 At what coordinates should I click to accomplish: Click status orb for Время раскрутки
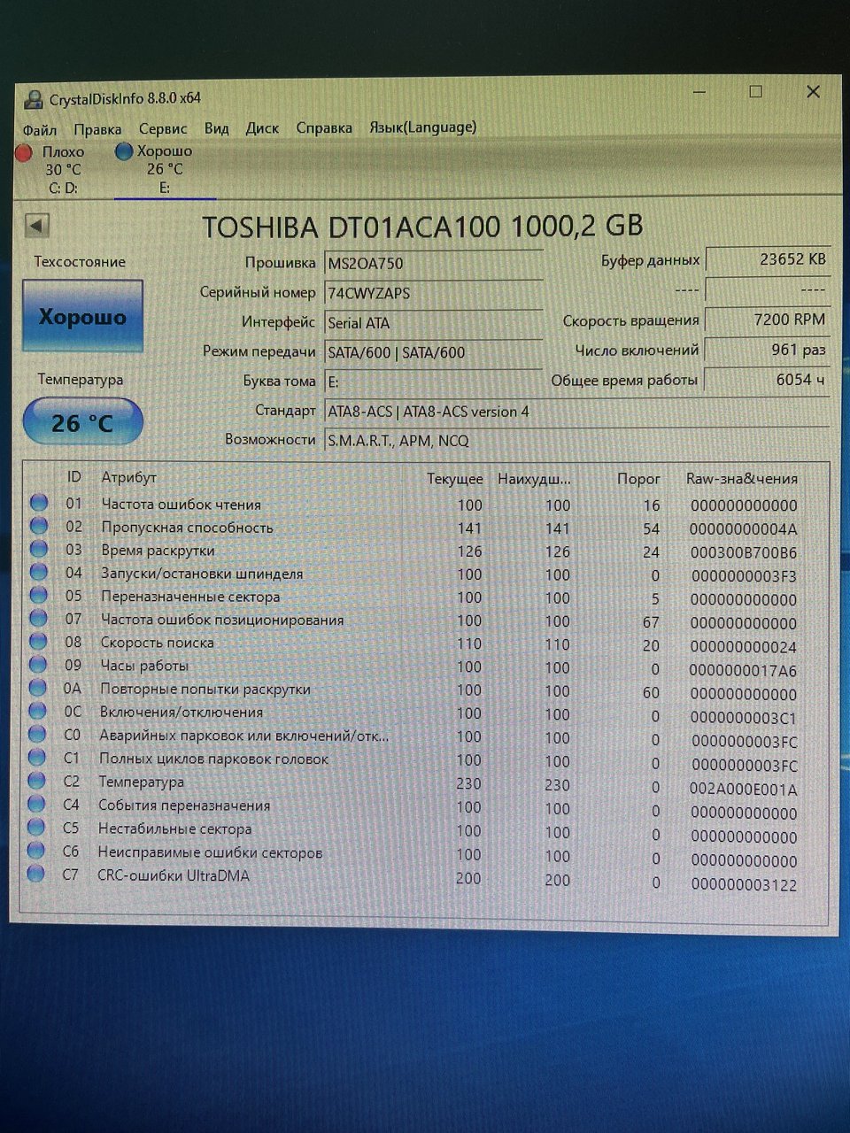tap(39, 549)
